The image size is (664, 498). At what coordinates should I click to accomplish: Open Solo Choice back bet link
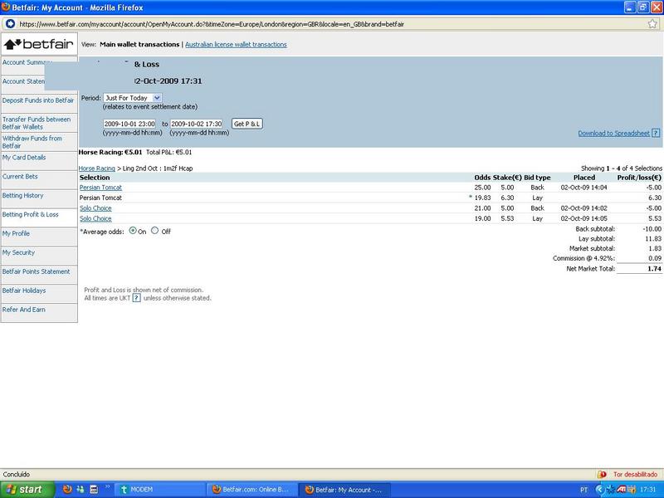pyautogui.click(x=95, y=208)
